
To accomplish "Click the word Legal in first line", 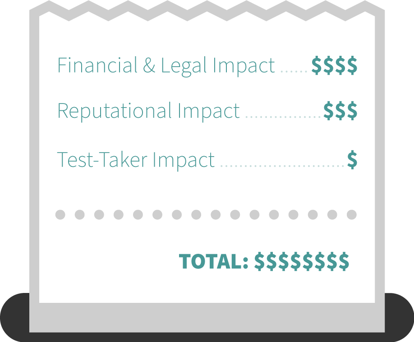I will pos(184,66).
